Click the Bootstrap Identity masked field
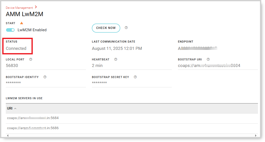 click(45, 83)
